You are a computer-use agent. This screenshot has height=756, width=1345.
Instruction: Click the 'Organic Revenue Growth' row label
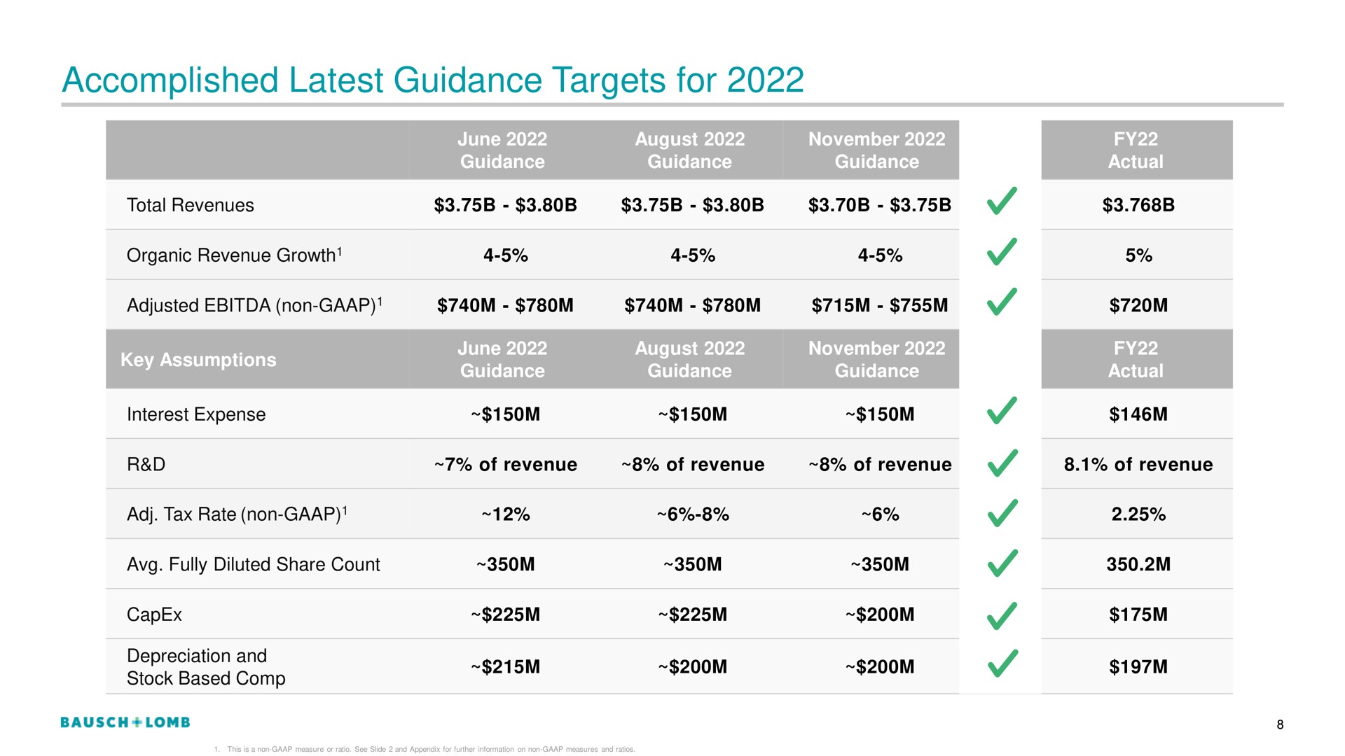tap(234, 255)
